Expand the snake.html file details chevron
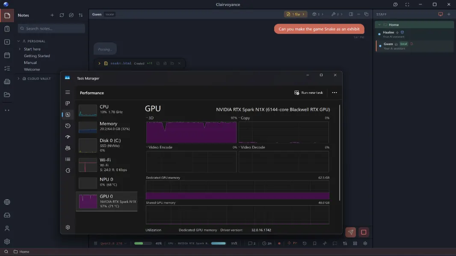This screenshot has height=256, width=456. pyautogui.click(x=100, y=63)
